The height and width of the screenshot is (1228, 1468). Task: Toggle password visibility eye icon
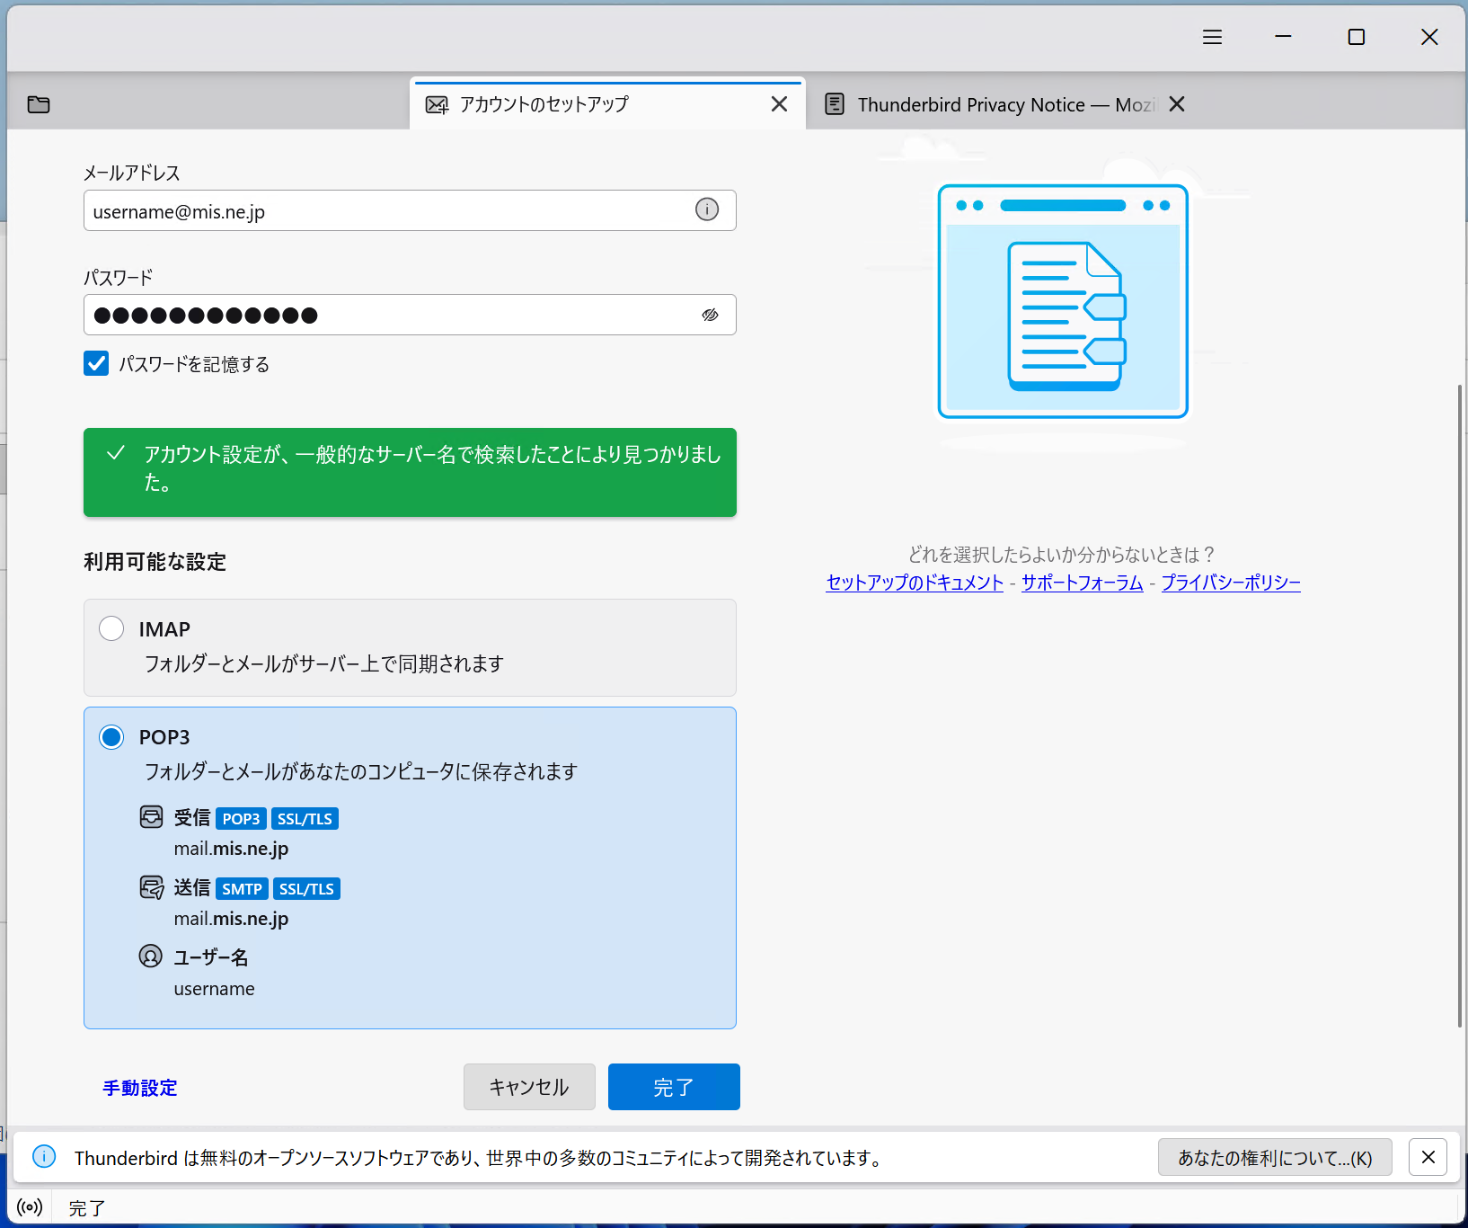click(x=710, y=315)
